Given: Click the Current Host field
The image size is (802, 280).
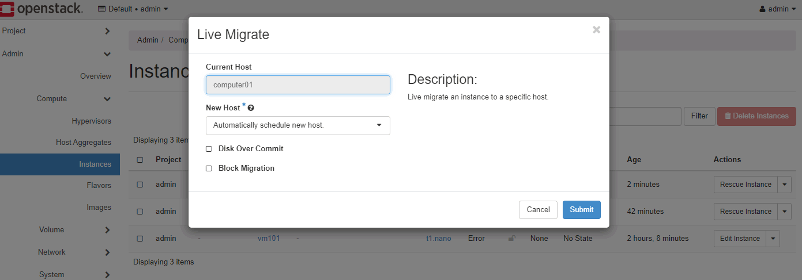Looking at the screenshot, I should [298, 85].
